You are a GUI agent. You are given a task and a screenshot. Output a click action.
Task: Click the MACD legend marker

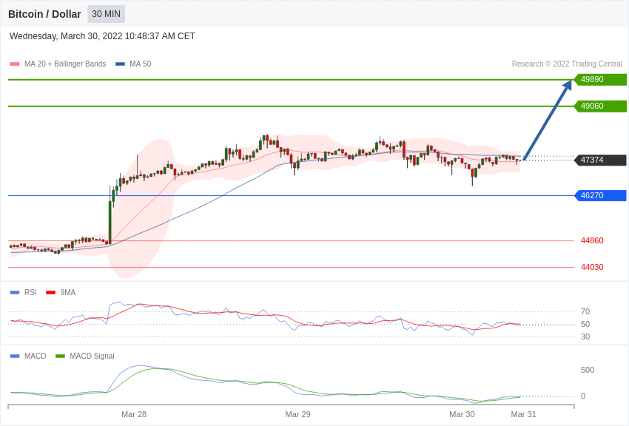click(x=15, y=356)
